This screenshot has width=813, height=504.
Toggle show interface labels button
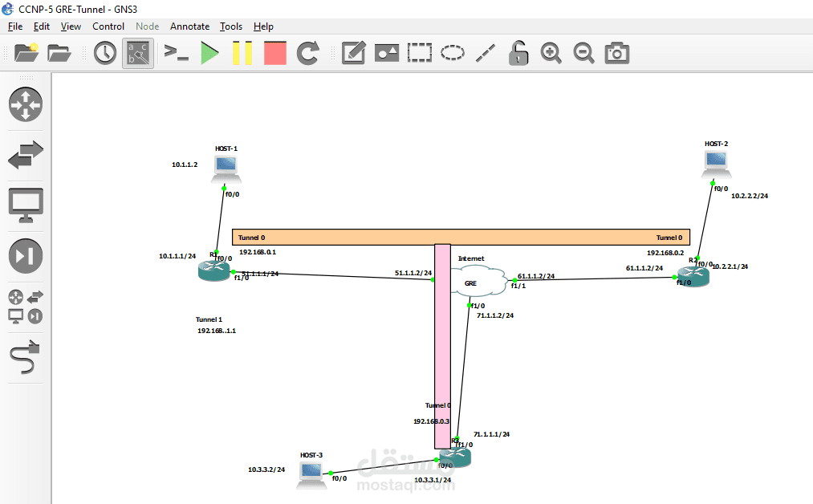click(x=137, y=53)
